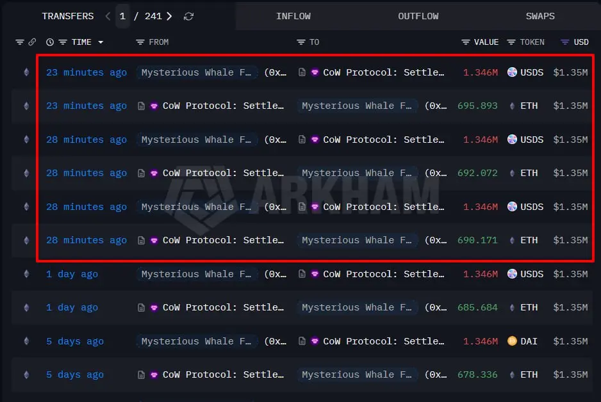Viewport: 601px width, 402px height.
Task: Click the 692.072 value
Action: (477, 173)
